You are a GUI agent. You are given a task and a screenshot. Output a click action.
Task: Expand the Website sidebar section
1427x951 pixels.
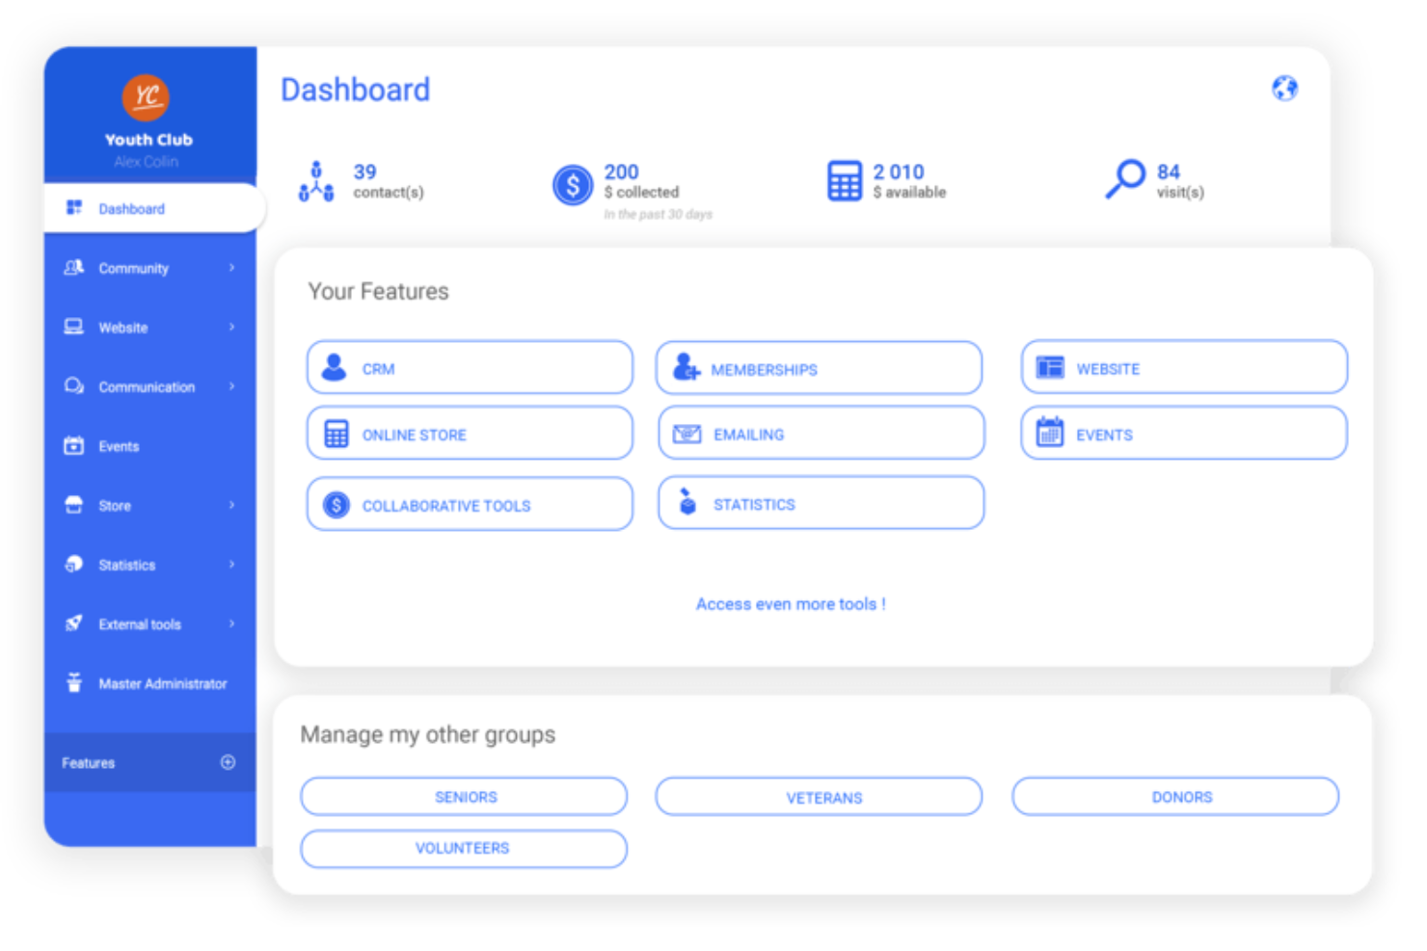click(x=122, y=328)
